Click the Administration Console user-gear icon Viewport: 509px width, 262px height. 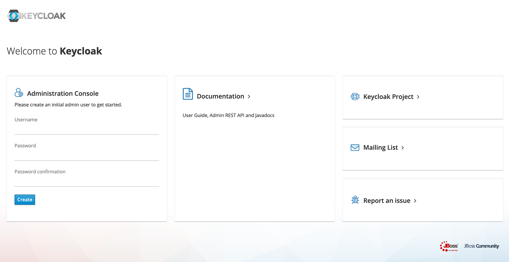tap(19, 92)
